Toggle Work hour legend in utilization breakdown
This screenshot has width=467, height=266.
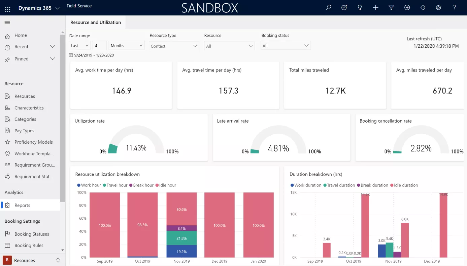click(x=89, y=185)
